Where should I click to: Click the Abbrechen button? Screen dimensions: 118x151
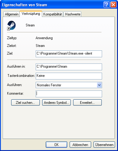point(80,145)
